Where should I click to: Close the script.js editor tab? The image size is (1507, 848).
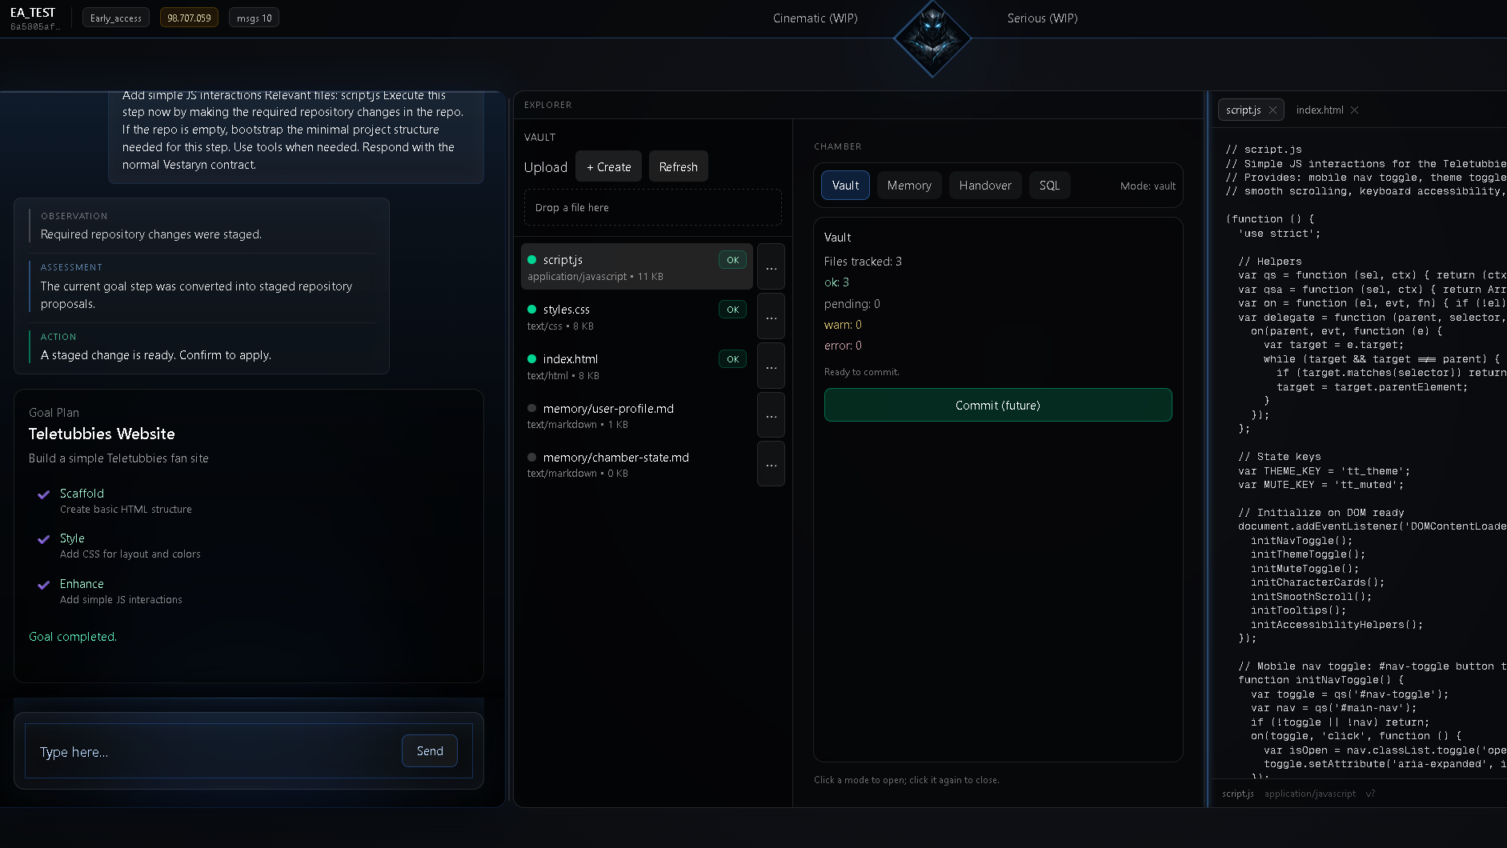(1273, 110)
